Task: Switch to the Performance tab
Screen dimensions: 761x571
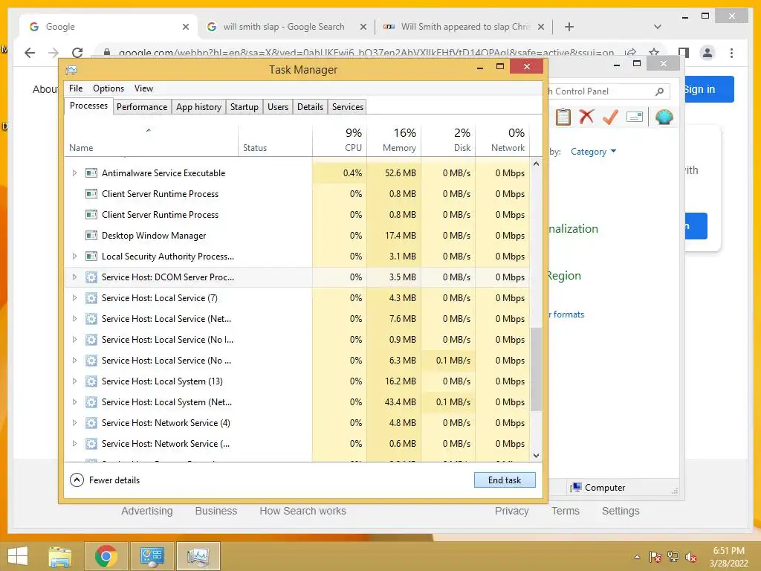Action: pos(142,107)
